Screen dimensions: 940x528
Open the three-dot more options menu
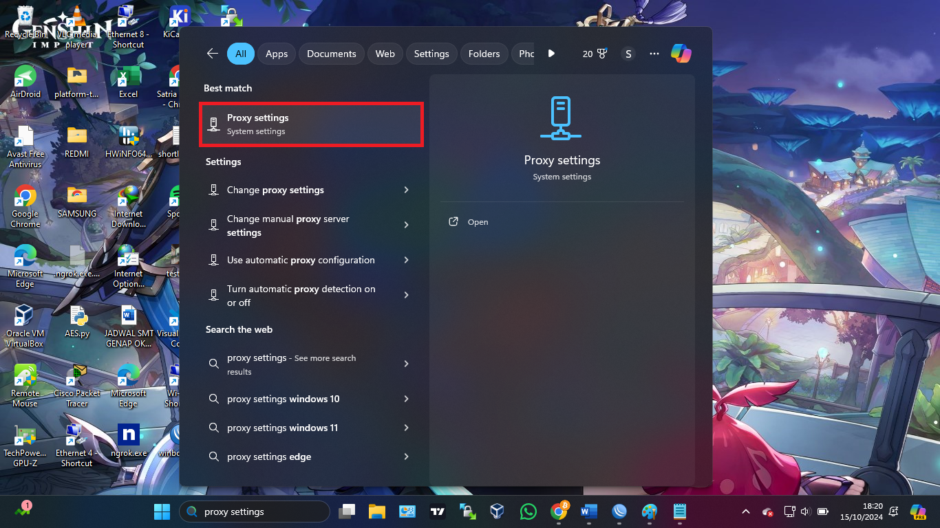pyautogui.click(x=654, y=54)
